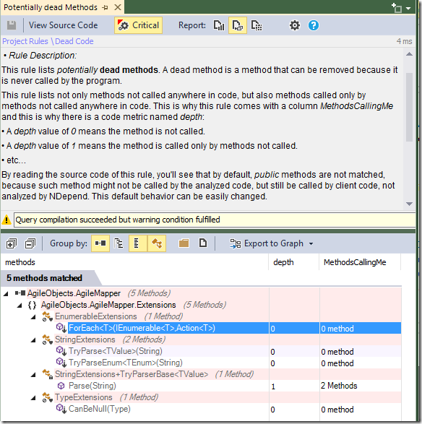Toggle group by namespace hierarchy button
The width and height of the screenshot is (422, 424).
coord(119,243)
